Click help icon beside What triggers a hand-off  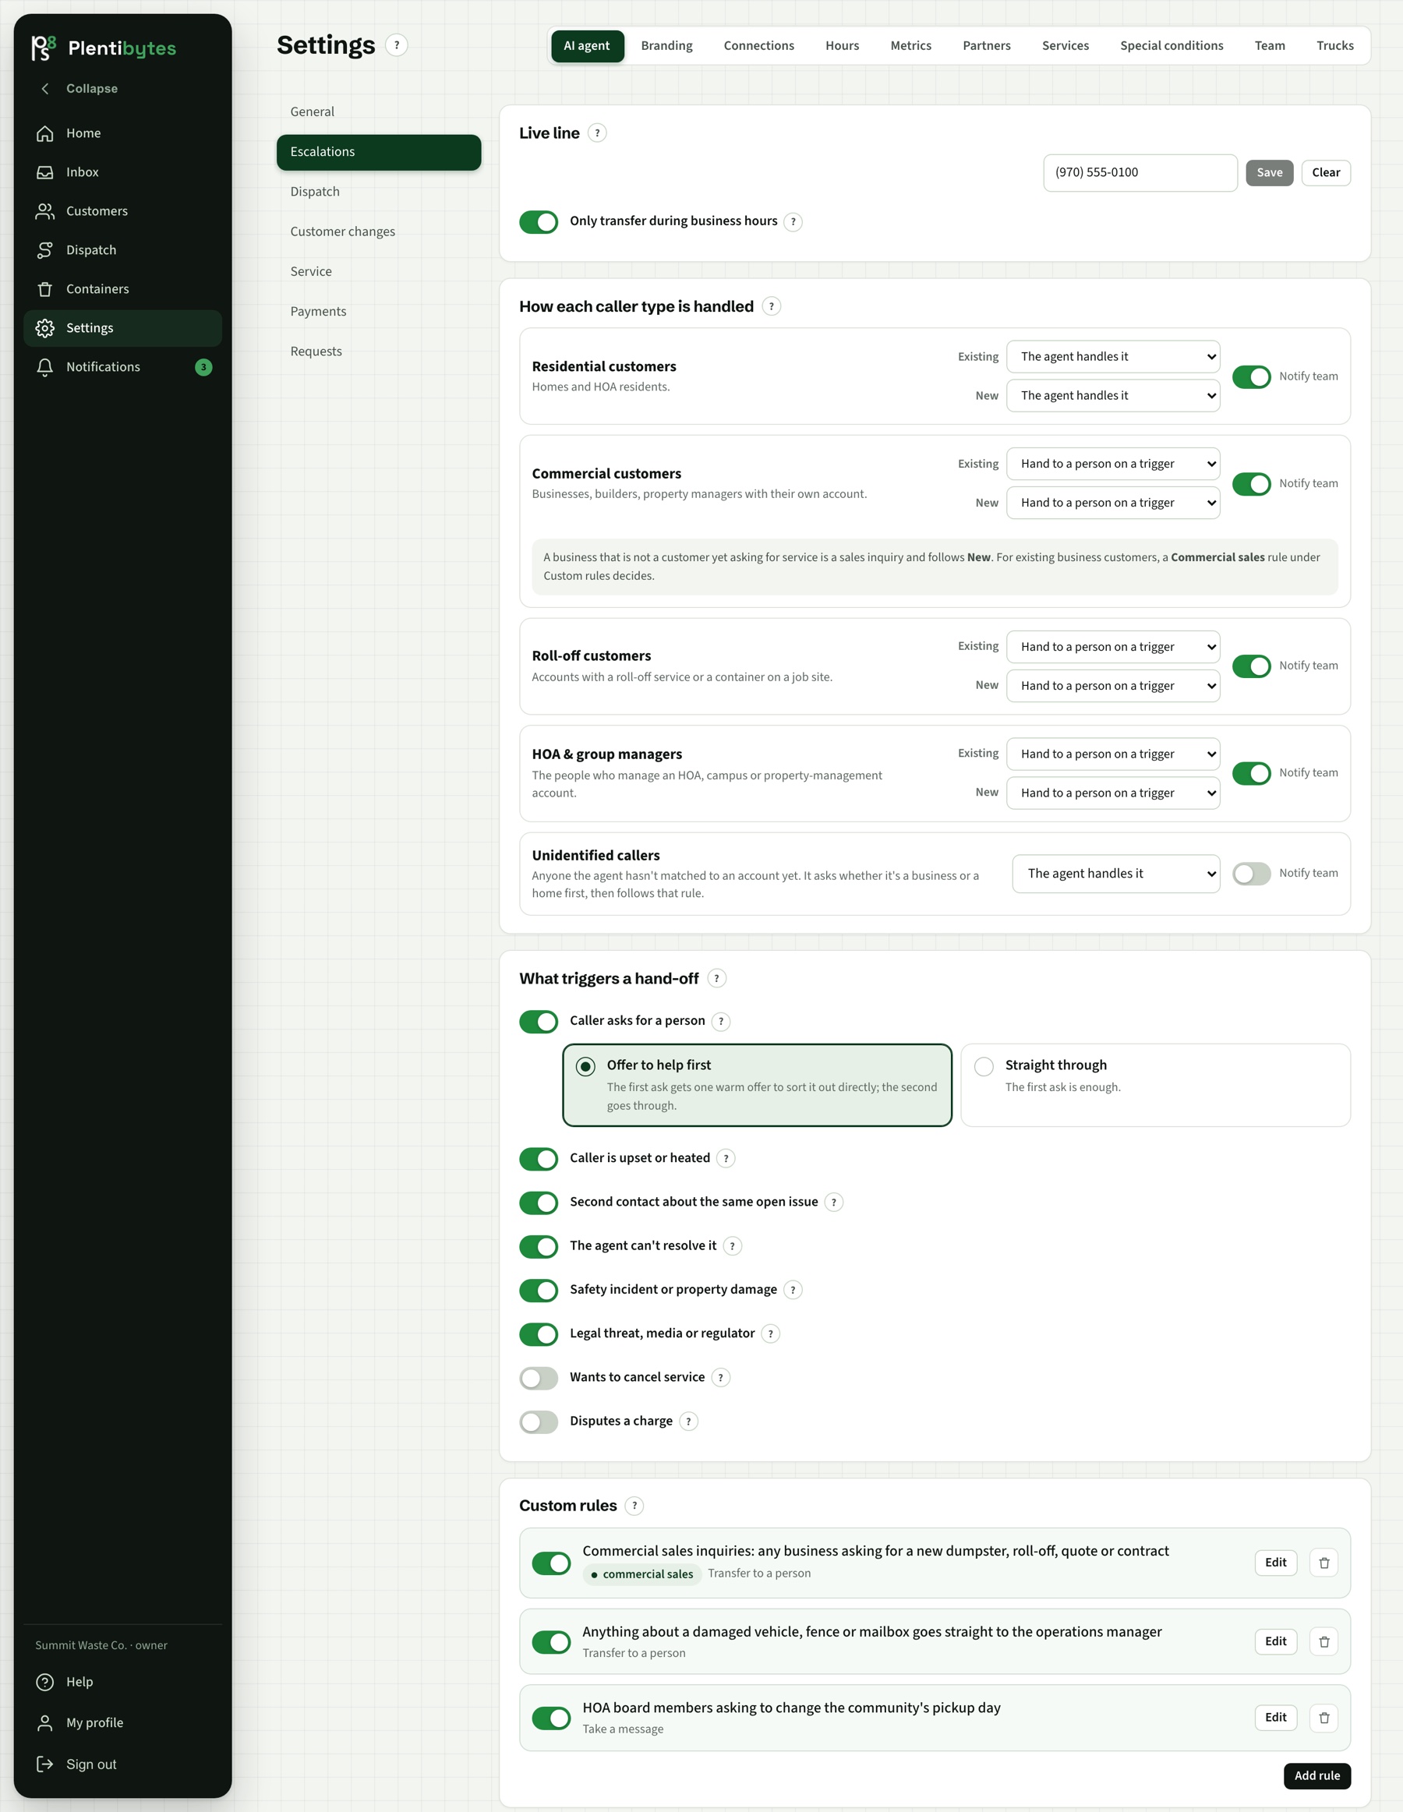717,979
